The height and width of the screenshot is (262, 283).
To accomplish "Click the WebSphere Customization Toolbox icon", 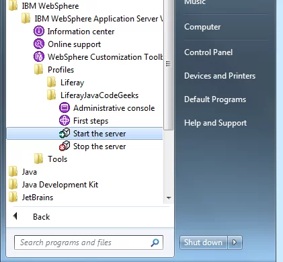I will (39, 56).
